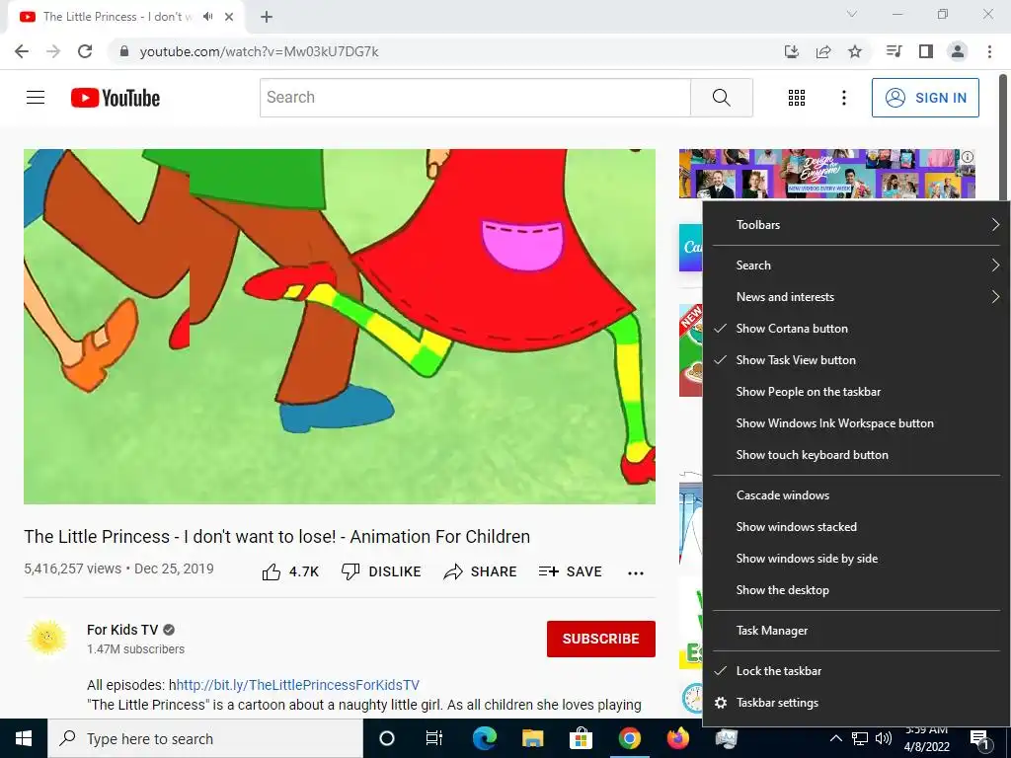Open the Chrome profile avatar
The width and height of the screenshot is (1011, 758).
(x=958, y=51)
